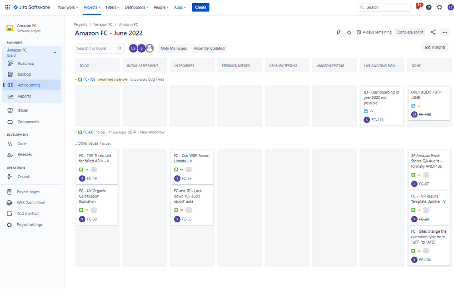Screen dimensions: 454x289
Task: Open Reports in the sidebar
Action: point(32,96)
